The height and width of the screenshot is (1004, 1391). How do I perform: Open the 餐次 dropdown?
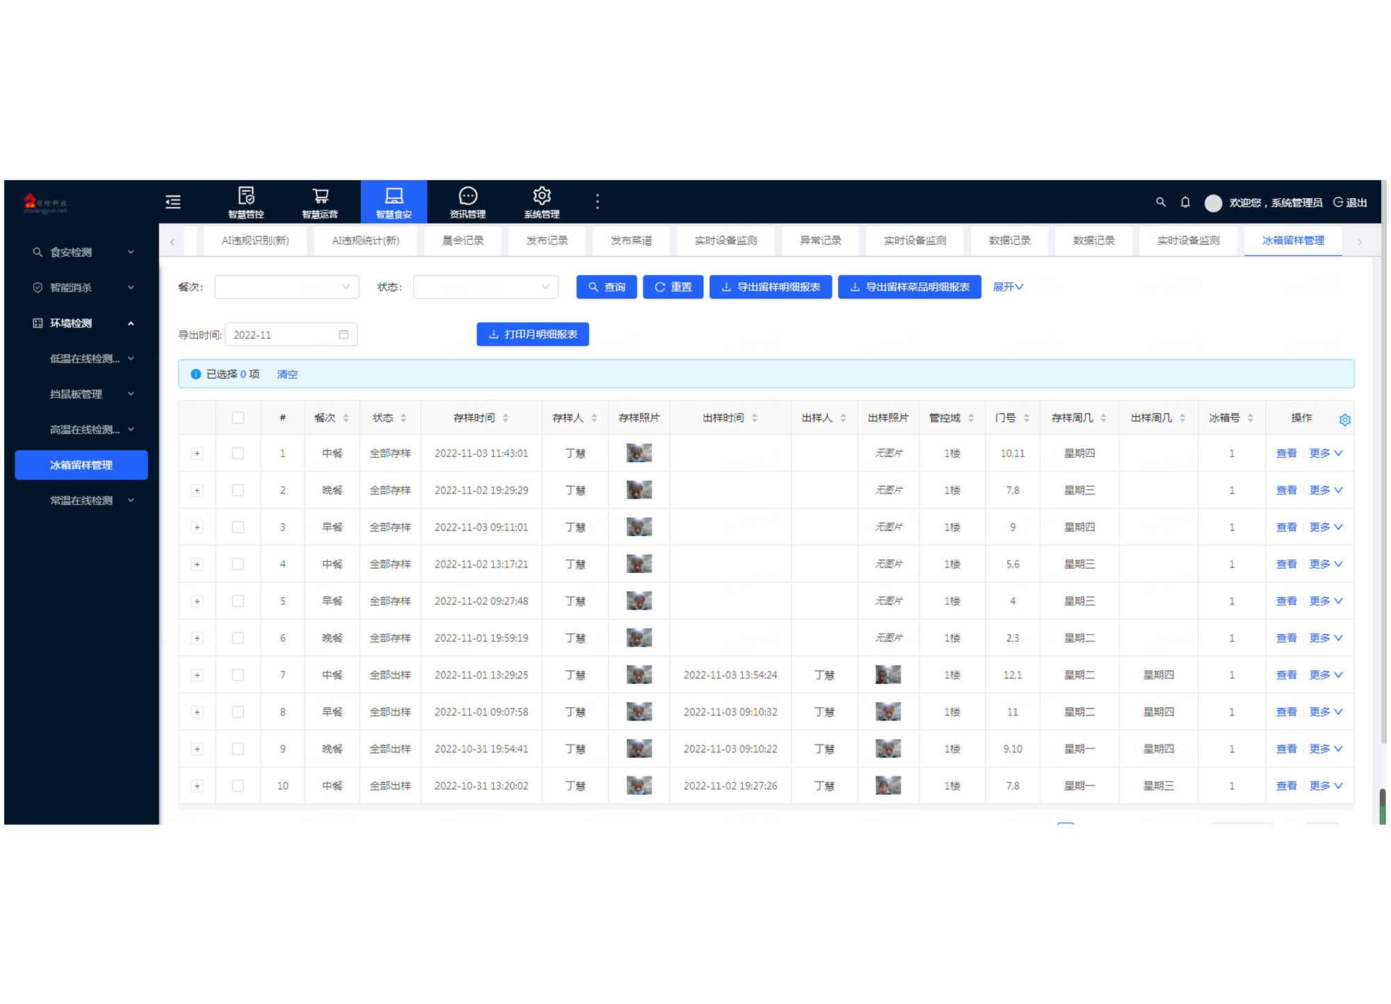point(287,287)
